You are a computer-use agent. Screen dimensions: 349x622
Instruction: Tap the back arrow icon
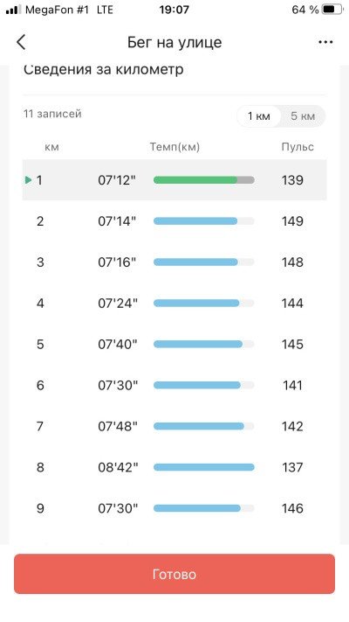21,42
